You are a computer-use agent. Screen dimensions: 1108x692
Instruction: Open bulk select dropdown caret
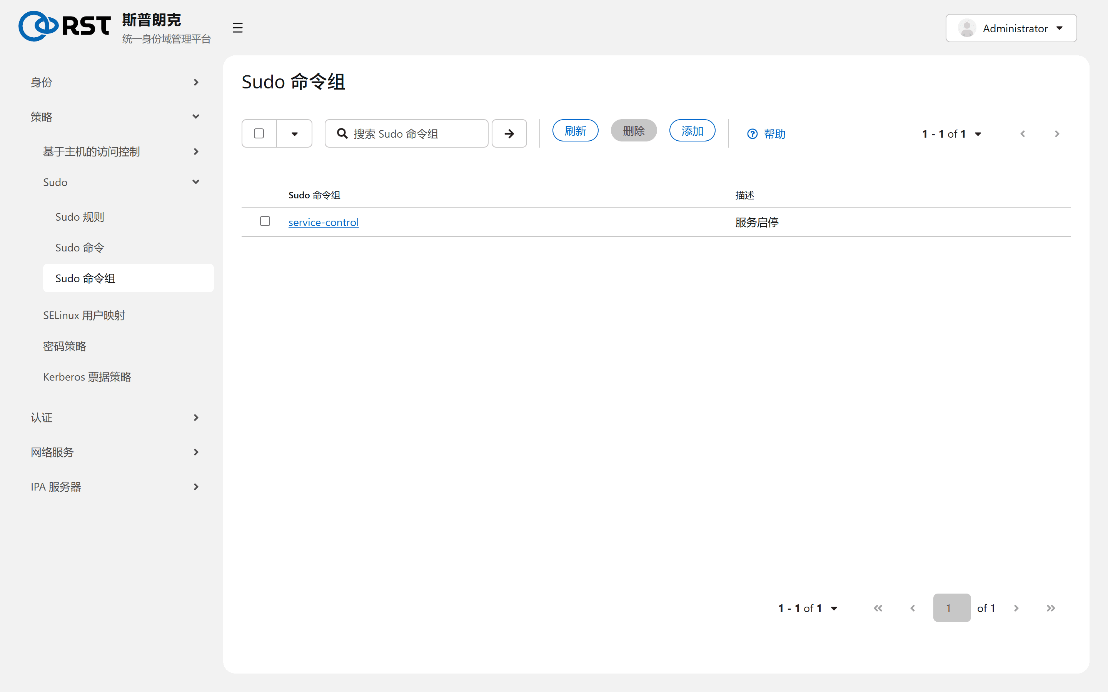point(294,134)
